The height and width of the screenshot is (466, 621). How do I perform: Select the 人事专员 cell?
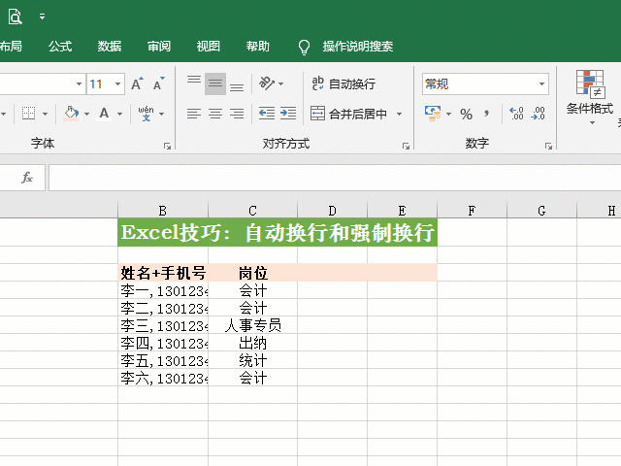coord(252,325)
